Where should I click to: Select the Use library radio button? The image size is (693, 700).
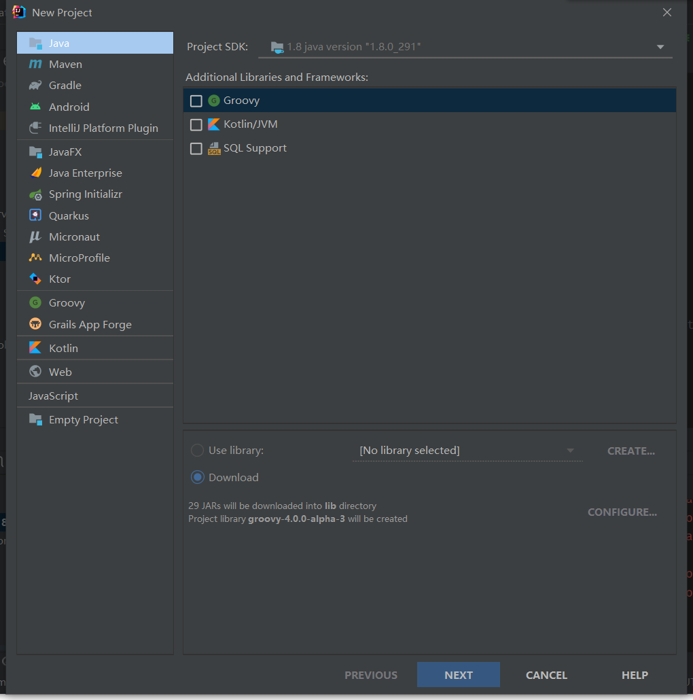pos(197,451)
